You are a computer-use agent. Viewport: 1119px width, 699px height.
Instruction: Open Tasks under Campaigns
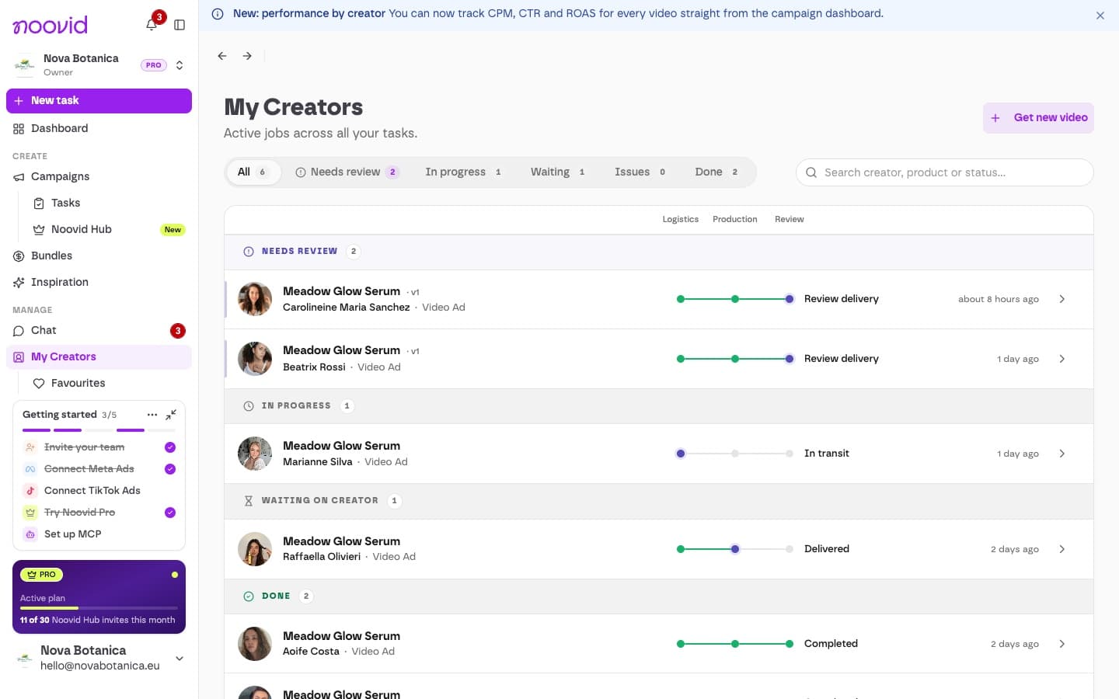tap(109, 203)
